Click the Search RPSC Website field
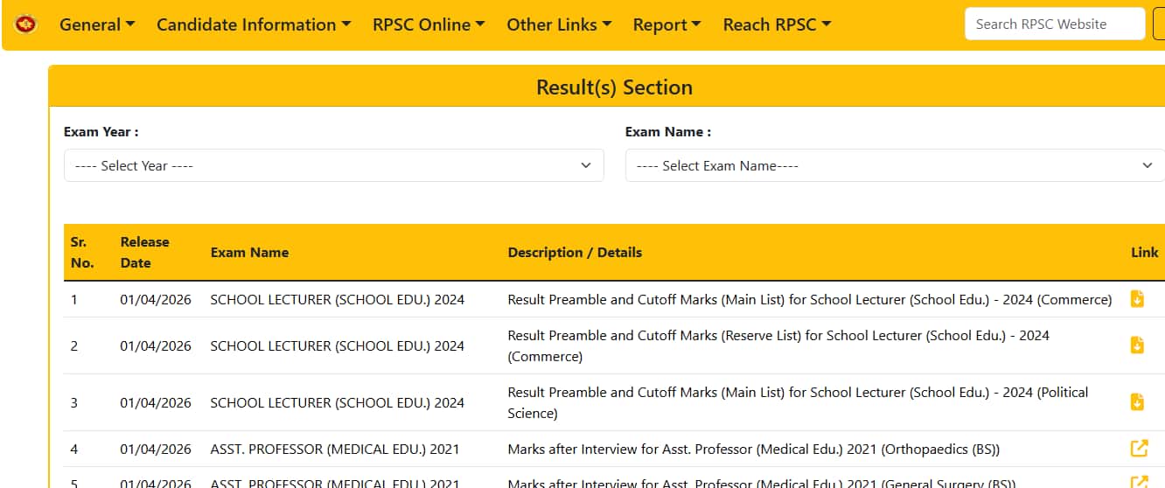1165x488 pixels. pyautogui.click(x=1054, y=24)
